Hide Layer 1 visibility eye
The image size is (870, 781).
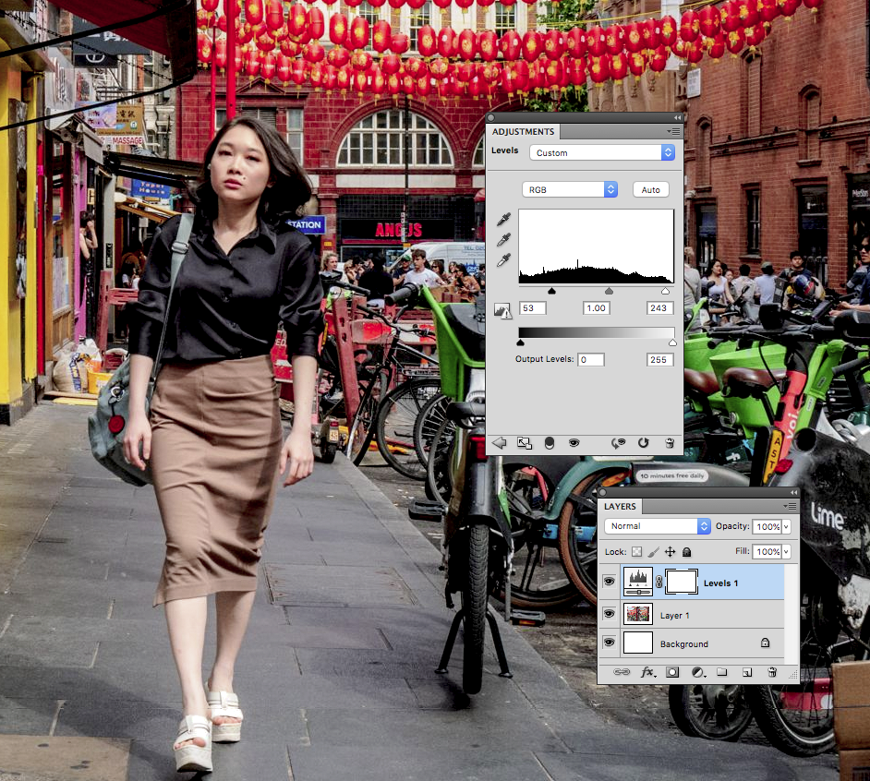[609, 614]
